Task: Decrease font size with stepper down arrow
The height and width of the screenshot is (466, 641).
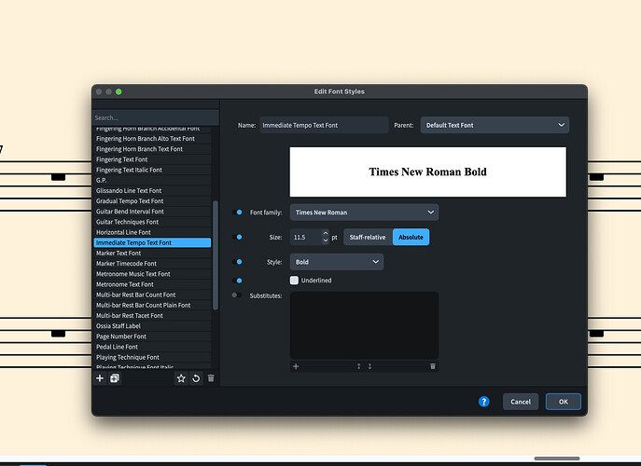Action: click(326, 240)
